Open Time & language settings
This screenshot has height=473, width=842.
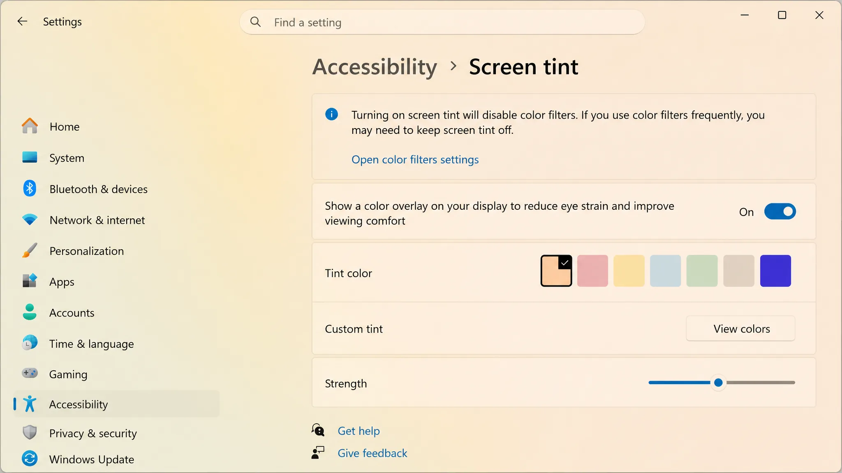116,344
